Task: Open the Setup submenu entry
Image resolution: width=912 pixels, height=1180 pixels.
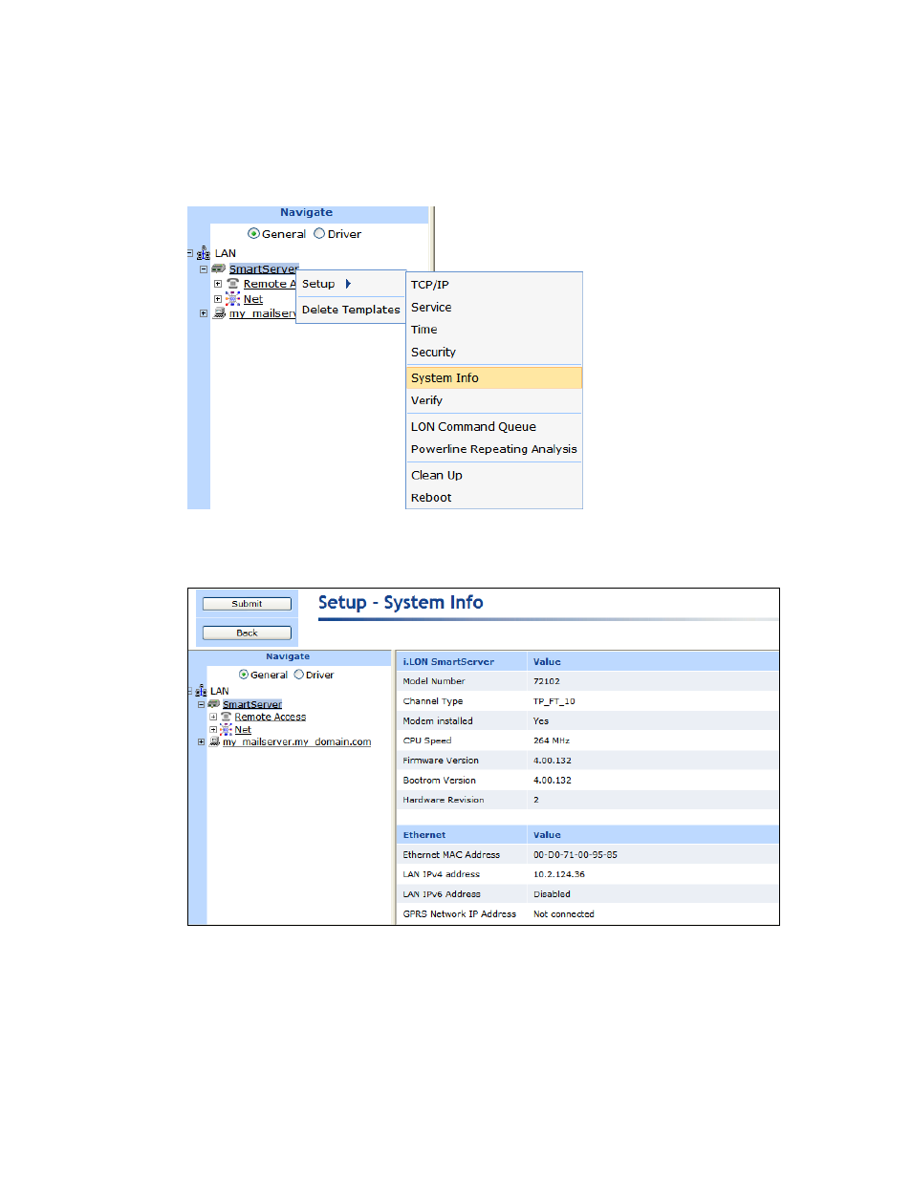Action: point(351,284)
